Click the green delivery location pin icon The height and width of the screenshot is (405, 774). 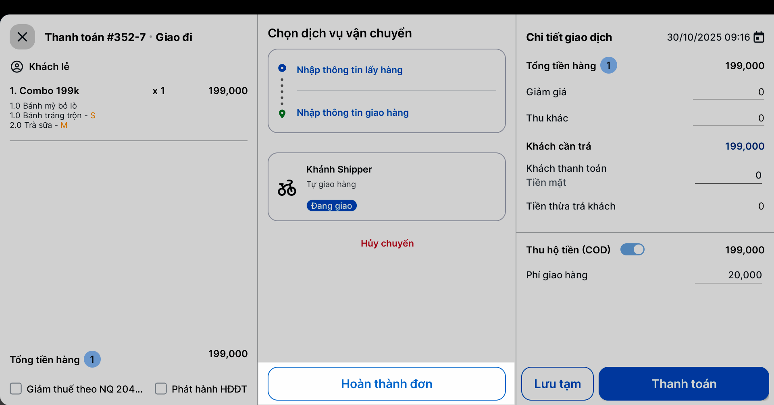pyautogui.click(x=282, y=114)
